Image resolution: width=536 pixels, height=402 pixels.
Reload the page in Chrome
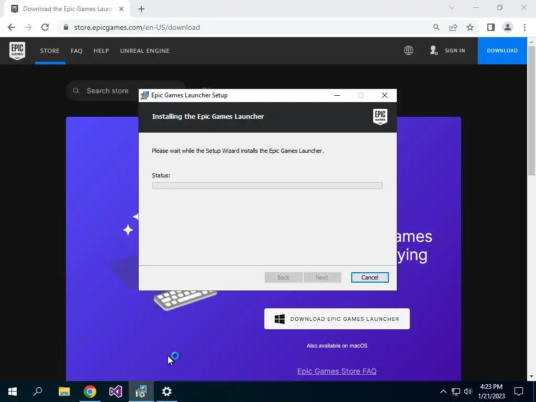coord(45,27)
